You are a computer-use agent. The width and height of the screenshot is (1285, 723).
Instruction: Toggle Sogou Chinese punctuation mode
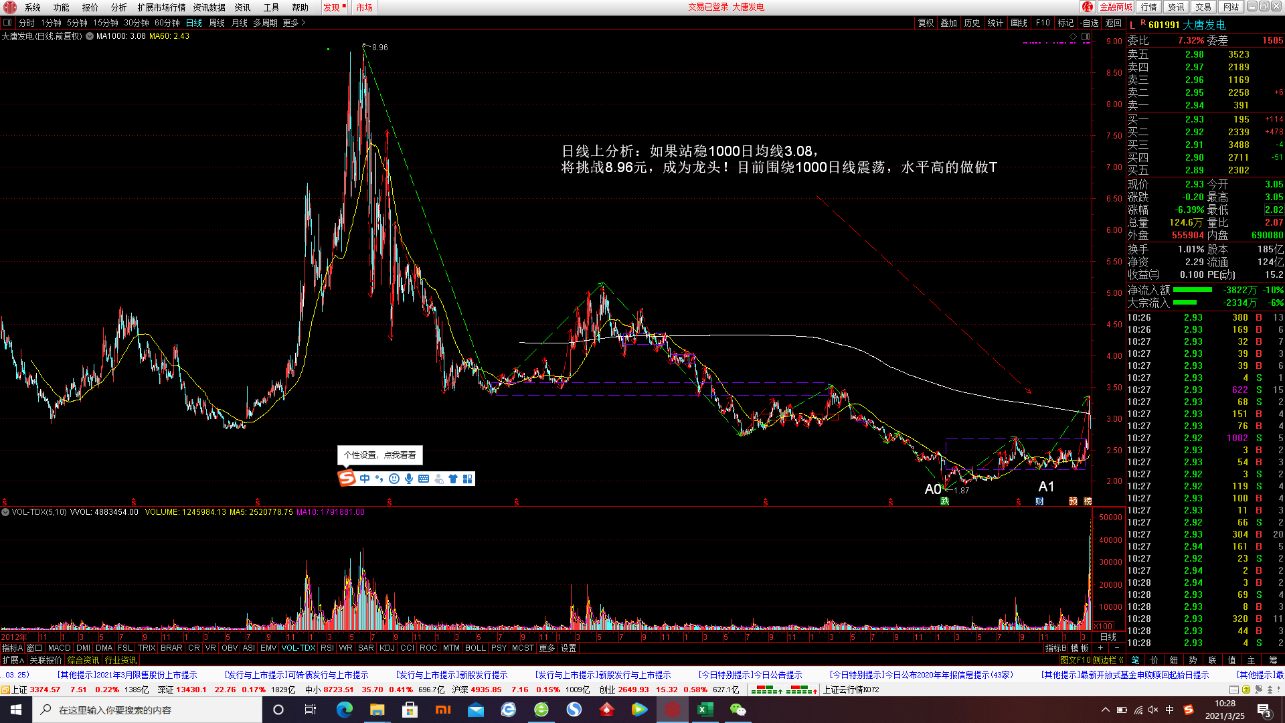tap(379, 479)
